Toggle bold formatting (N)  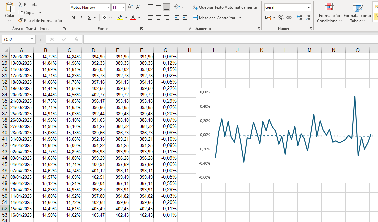tap(73, 18)
